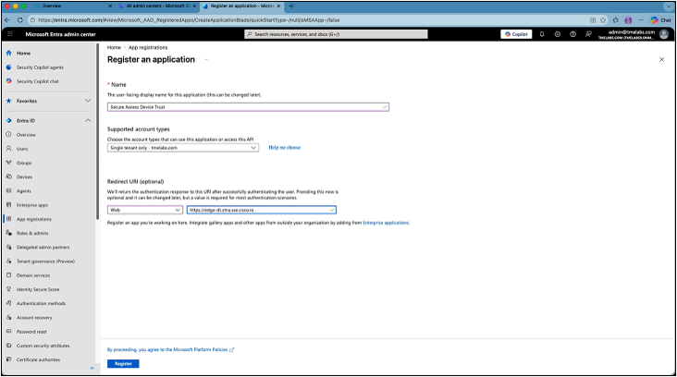
Task: Click the Copilot button
Action: click(x=516, y=34)
